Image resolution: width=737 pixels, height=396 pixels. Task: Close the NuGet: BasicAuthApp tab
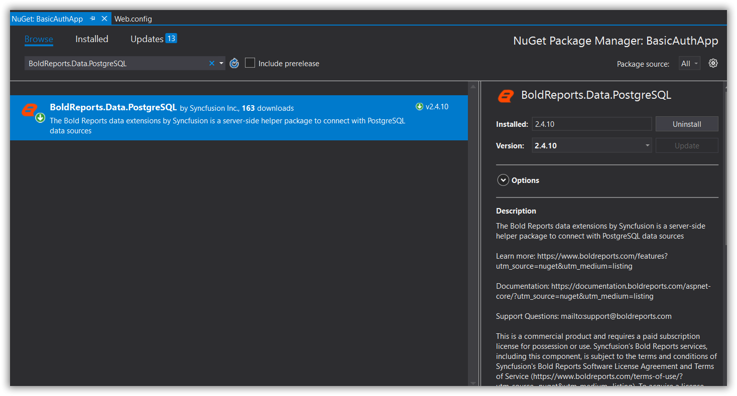coord(104,19)
